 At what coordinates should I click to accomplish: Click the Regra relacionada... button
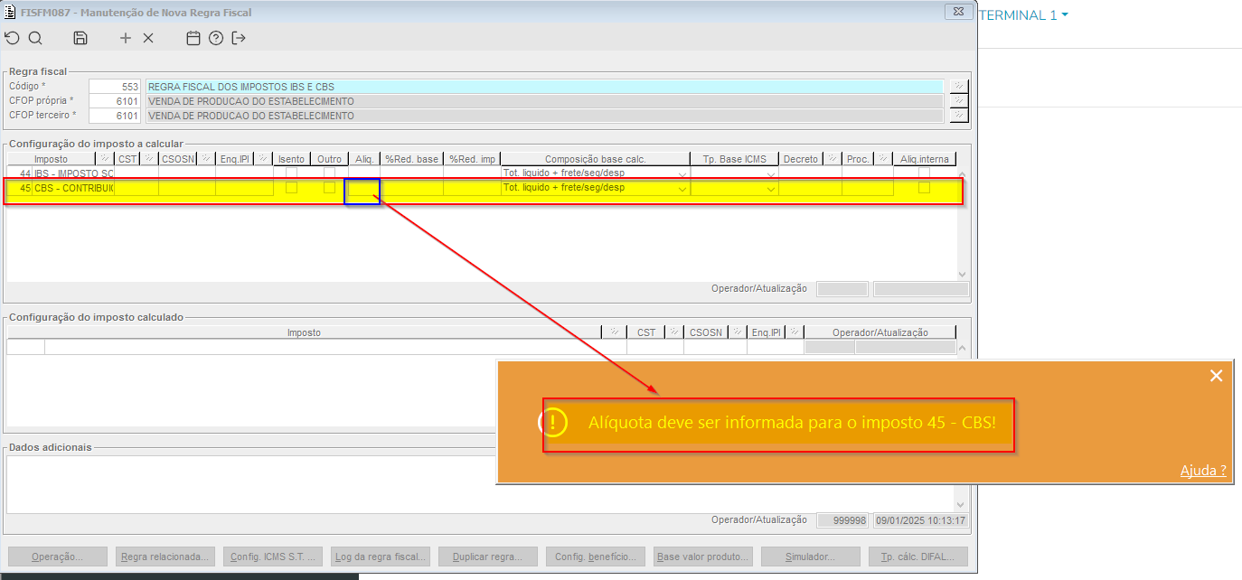[x=165, y=557]
